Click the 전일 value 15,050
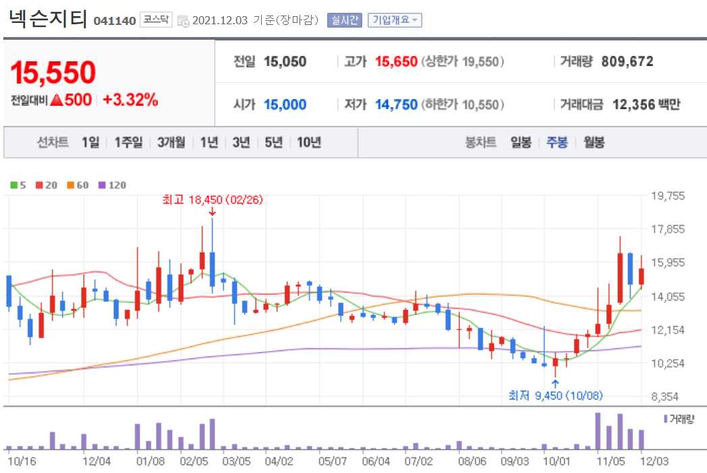The height and width of the screenshot is (473, 707). [x=285, y=62]
